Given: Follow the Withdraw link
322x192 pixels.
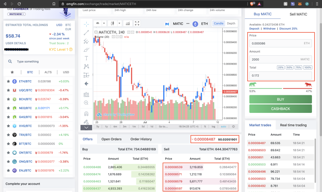Looking at the screenshot, I should coord(269,29).
